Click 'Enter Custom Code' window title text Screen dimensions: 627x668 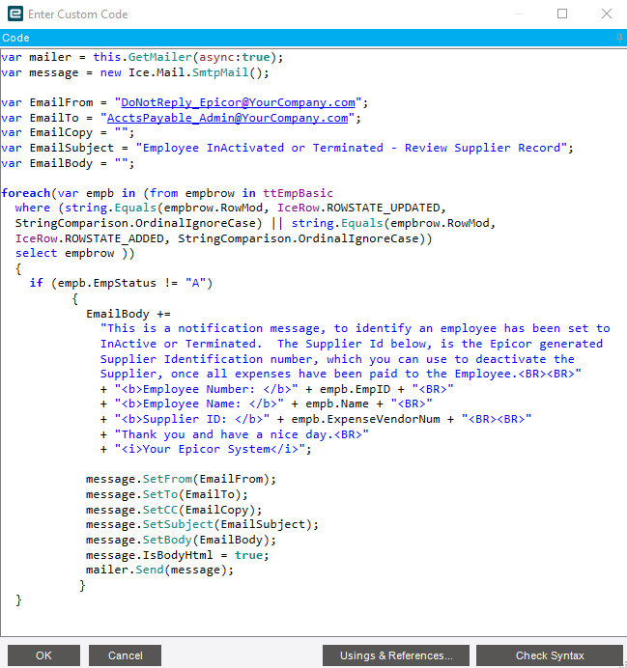(x=78, y=14)
